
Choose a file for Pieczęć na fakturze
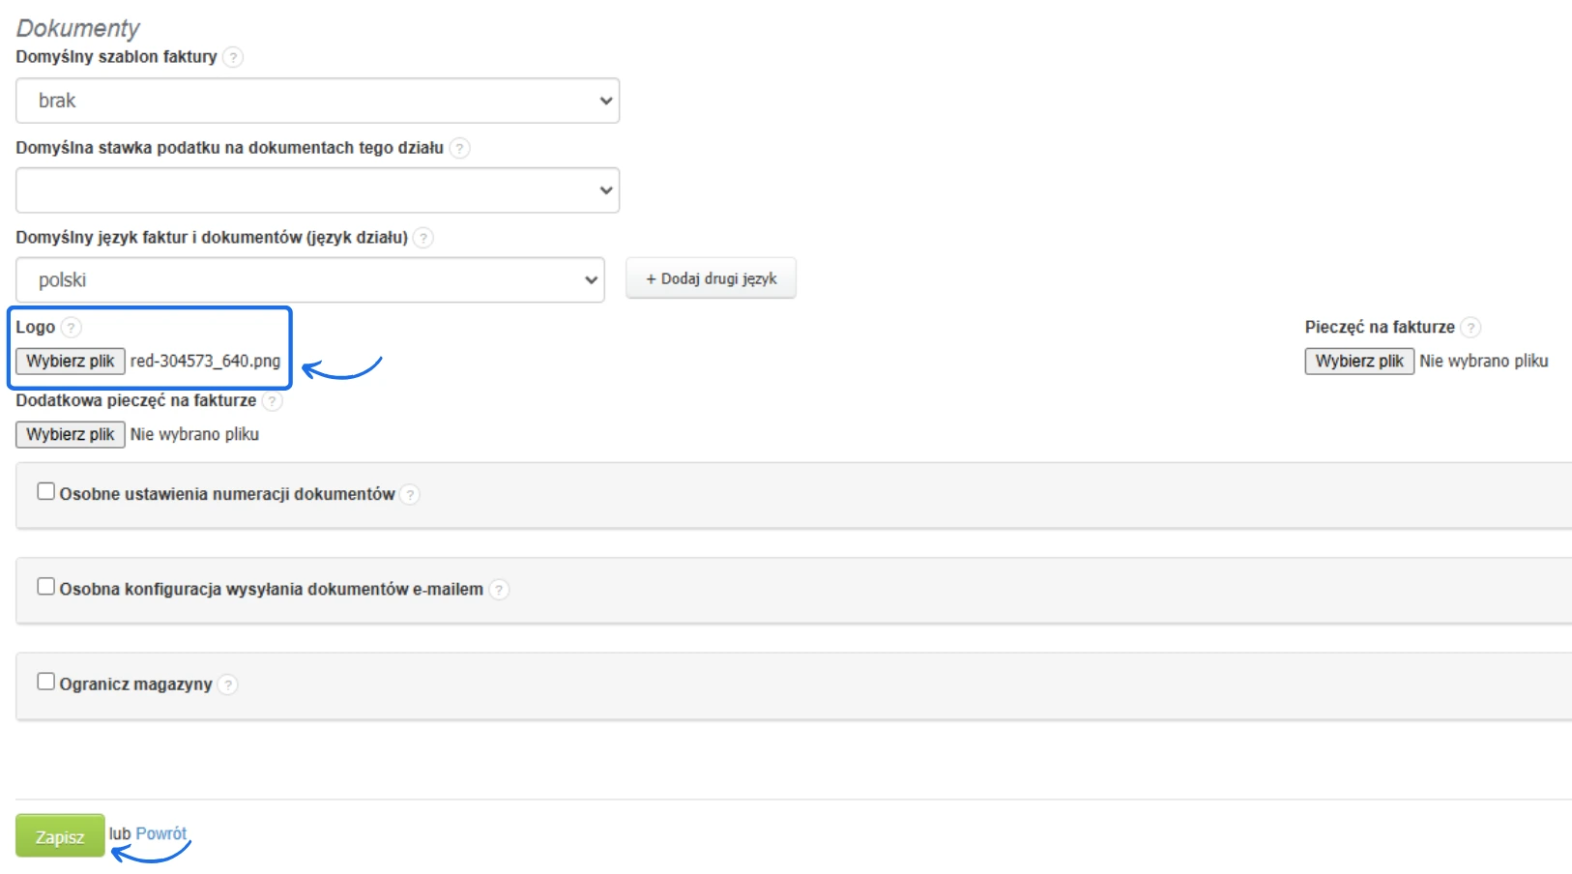1359,362
